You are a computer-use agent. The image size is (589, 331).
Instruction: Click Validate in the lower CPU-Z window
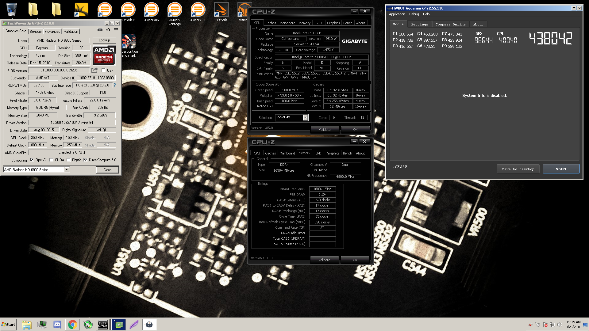[x=324, y=260]
